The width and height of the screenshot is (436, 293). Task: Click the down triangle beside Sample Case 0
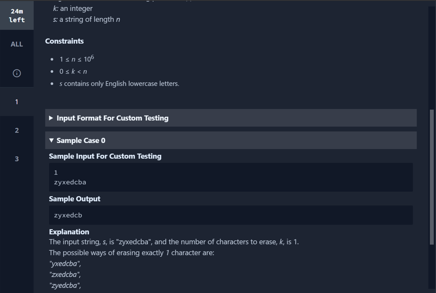coord(51,140)
